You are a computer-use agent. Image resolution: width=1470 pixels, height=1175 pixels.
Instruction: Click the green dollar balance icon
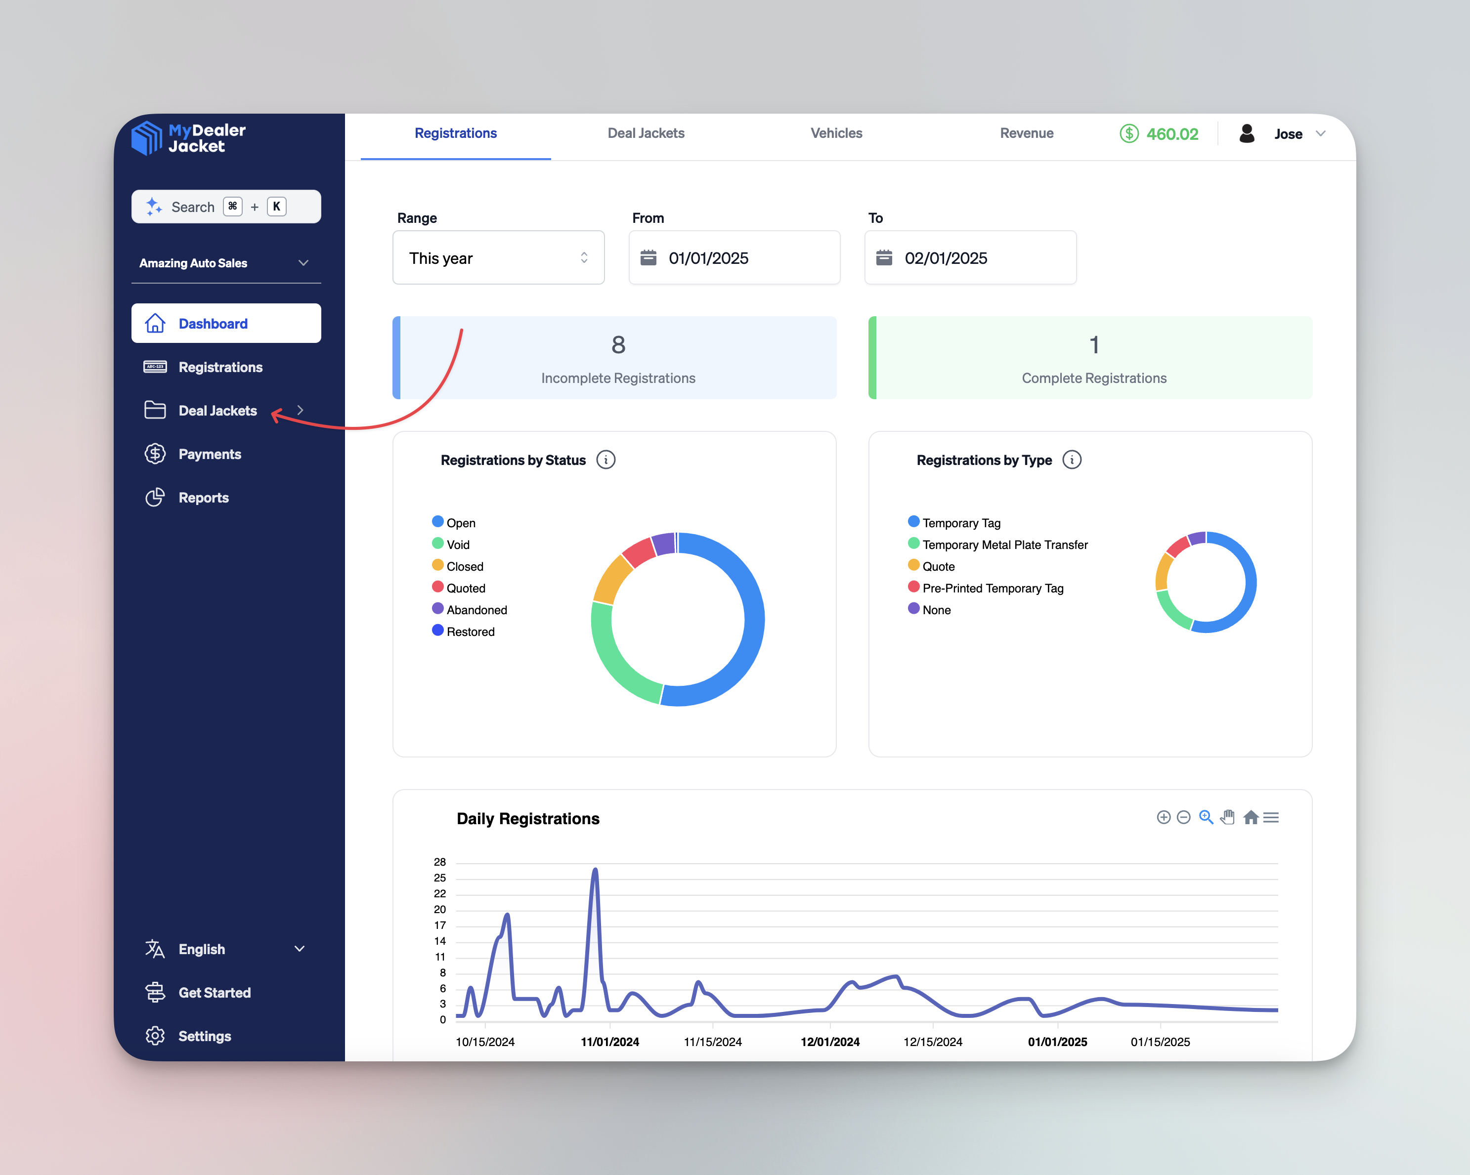click(1129, 133)
